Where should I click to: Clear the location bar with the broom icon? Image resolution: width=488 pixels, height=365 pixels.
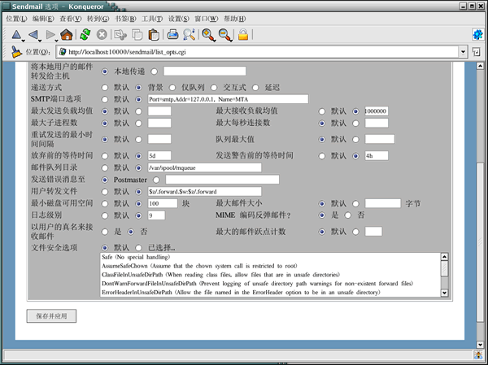16,52
